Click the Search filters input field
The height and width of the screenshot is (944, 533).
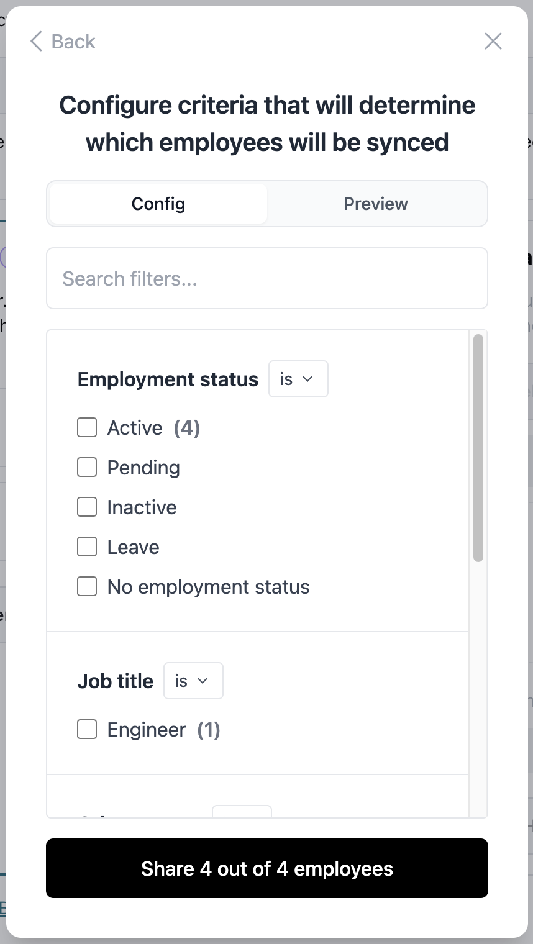pos(267,278)
